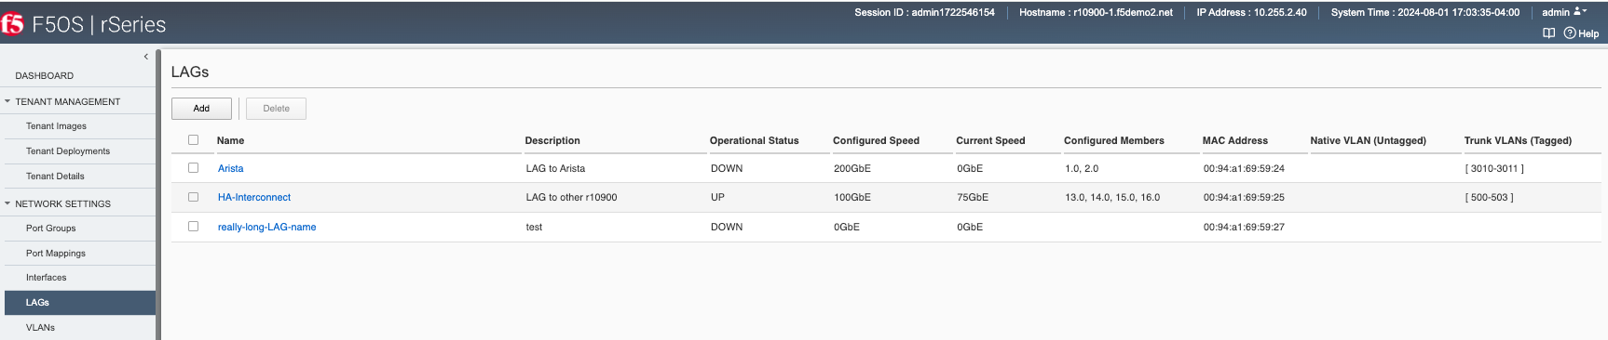Open the Port Groups page
Viewport: 1608px width, 340px height.
point(51,228)
